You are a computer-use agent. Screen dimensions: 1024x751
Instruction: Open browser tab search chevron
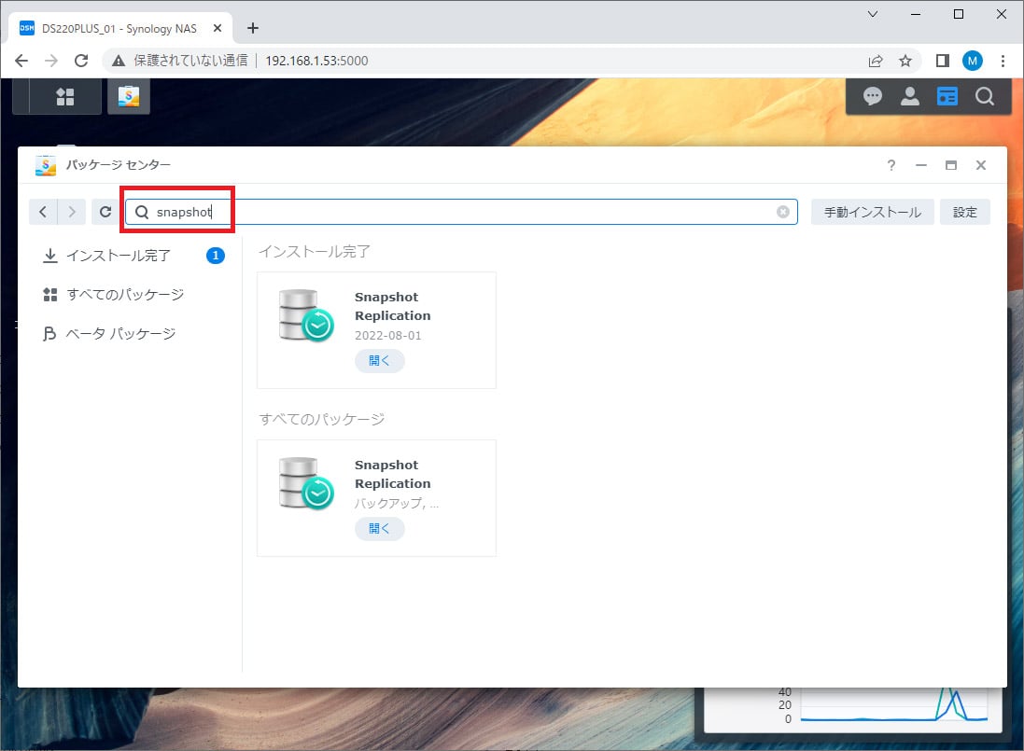[873, 14]
